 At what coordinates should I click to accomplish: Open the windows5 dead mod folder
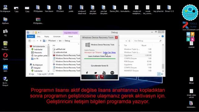[x=82, y=10]
